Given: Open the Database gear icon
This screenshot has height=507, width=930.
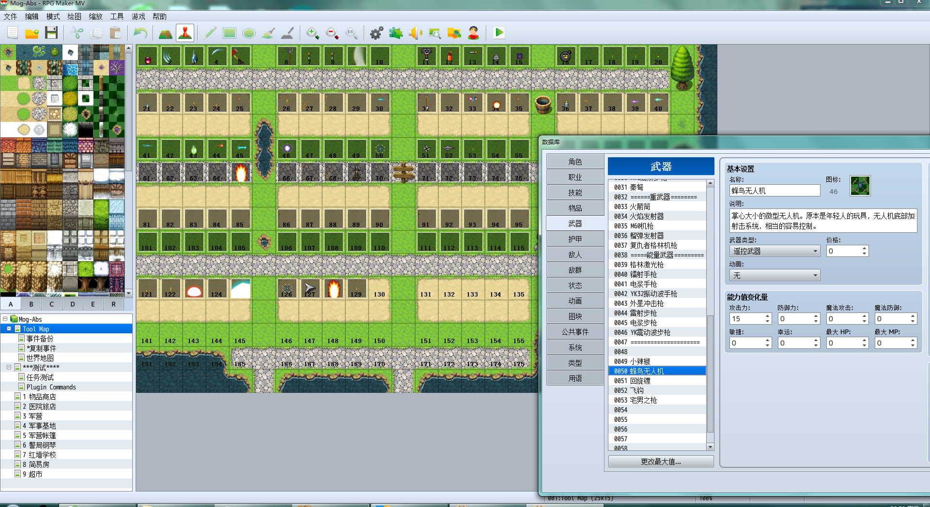Looking at the screenshot, I should 376,33.
